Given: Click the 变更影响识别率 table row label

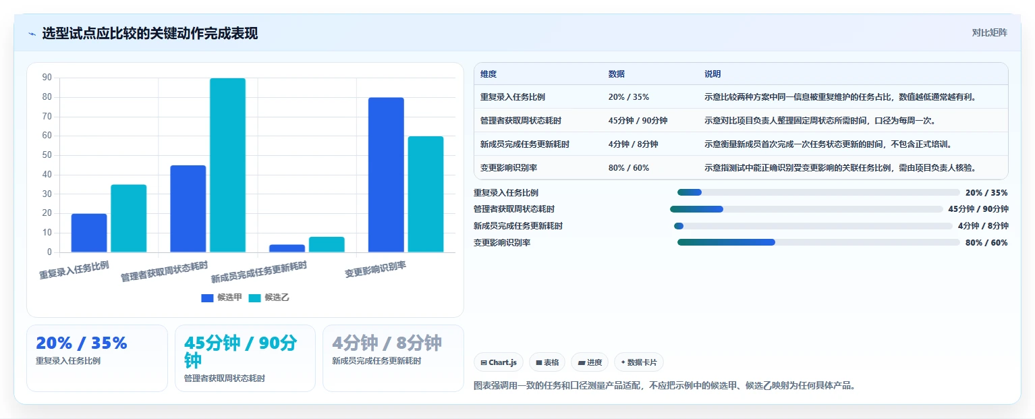Looking at the screenshot, I should tap(509, 168).
